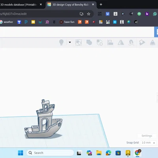Open the Snap Grid 1.0 mm dropdown
This screenshot has width=158, height=158.
(148, 143)
